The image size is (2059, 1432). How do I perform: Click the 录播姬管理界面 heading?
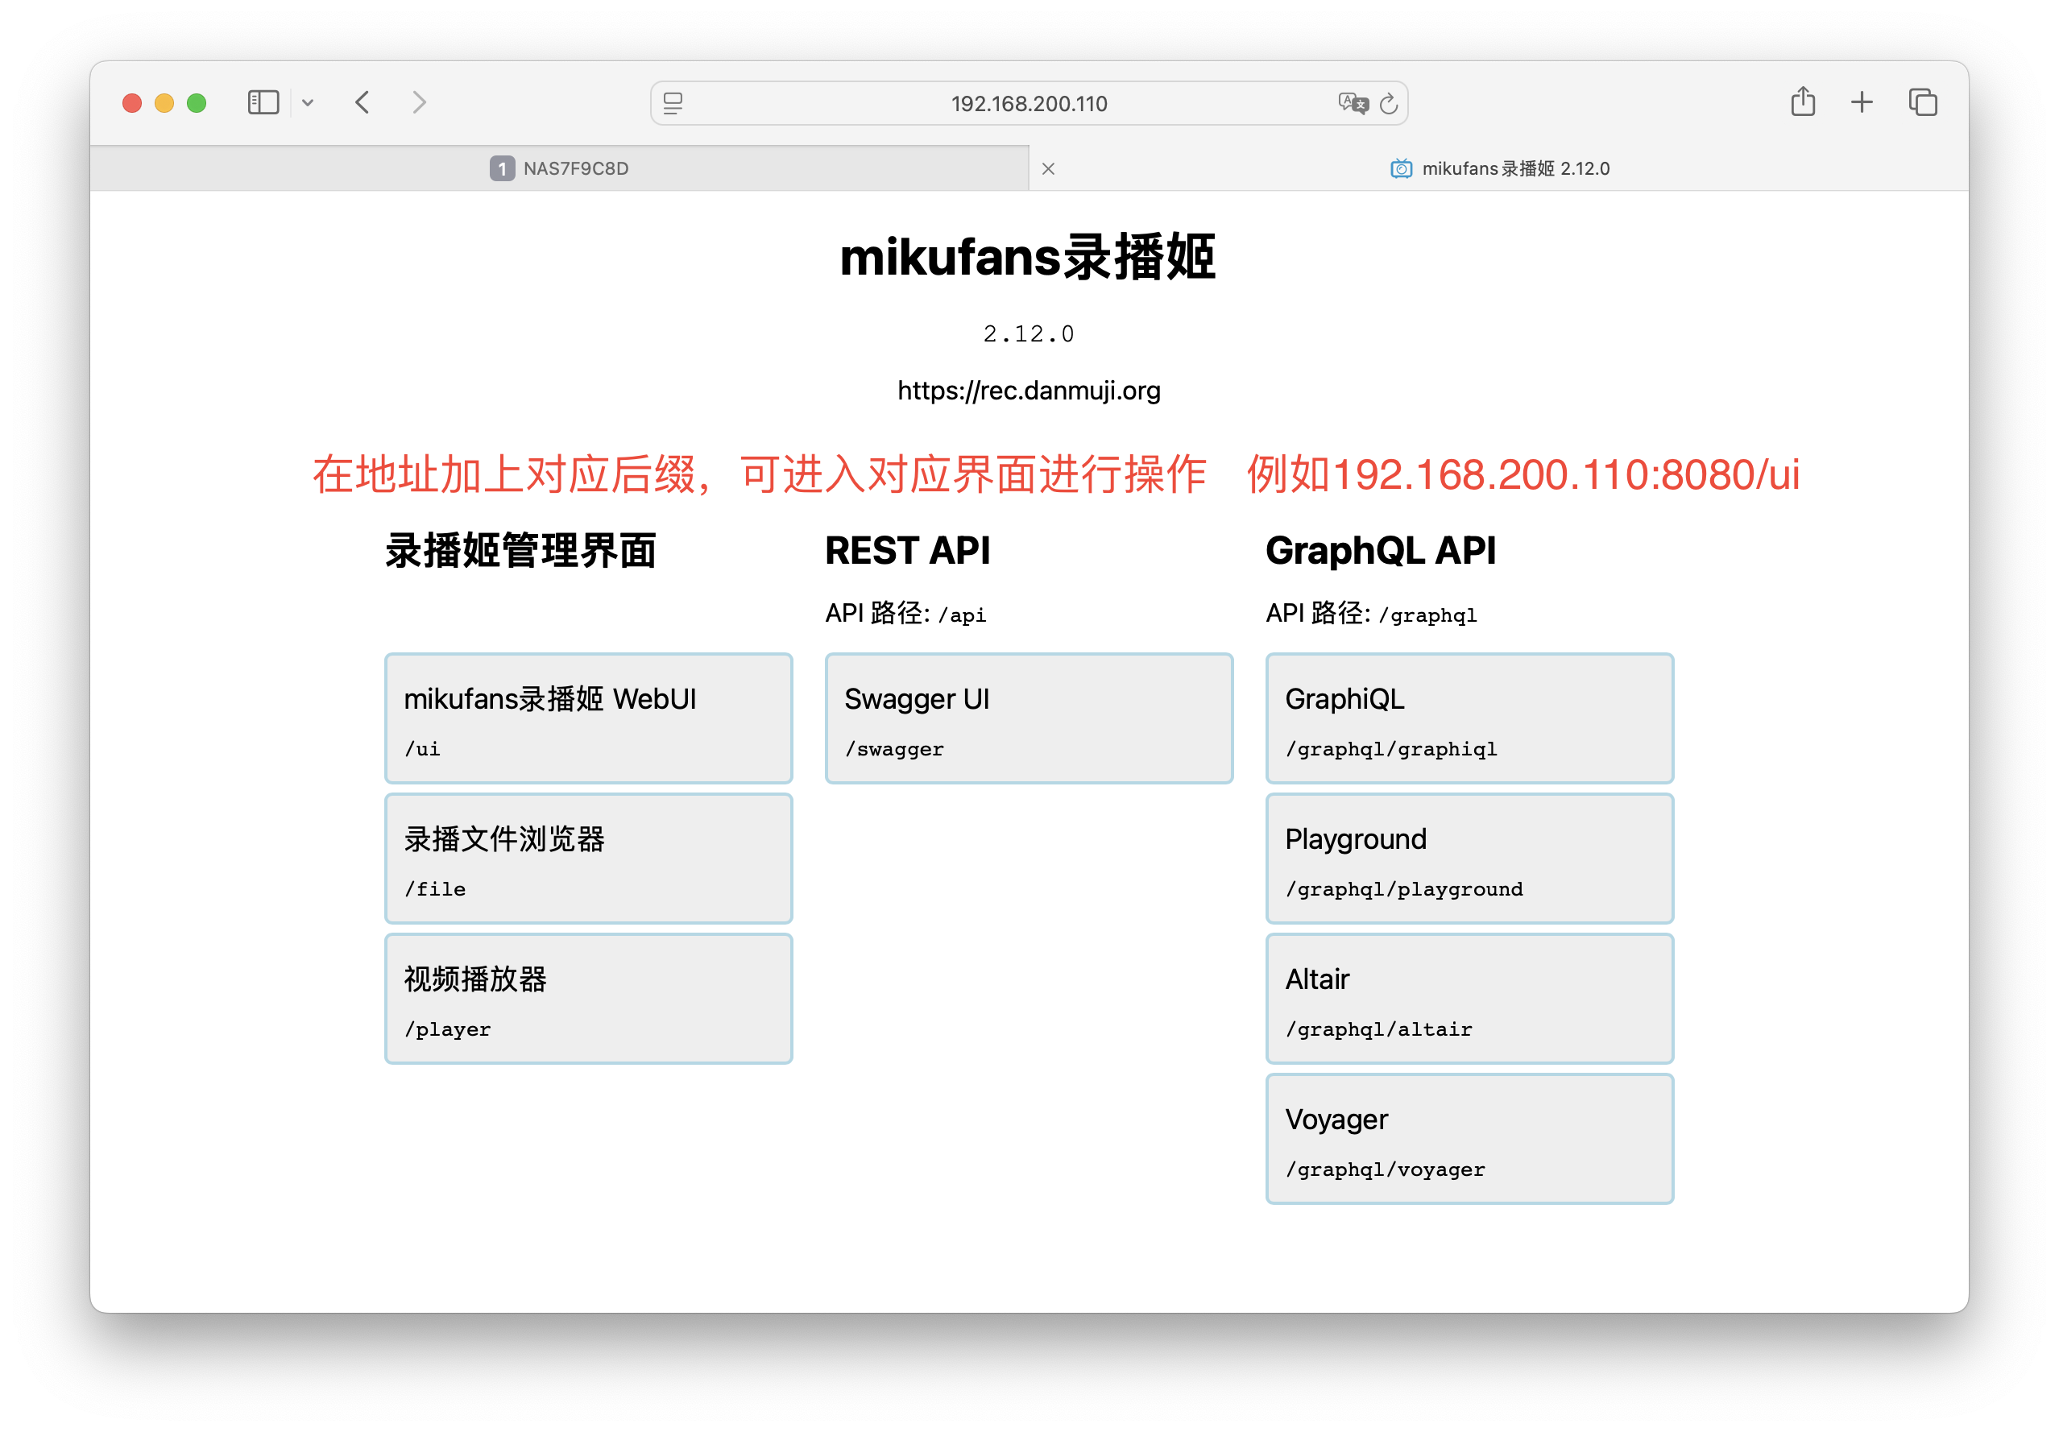pyautogui.click(x=521, y=551)
